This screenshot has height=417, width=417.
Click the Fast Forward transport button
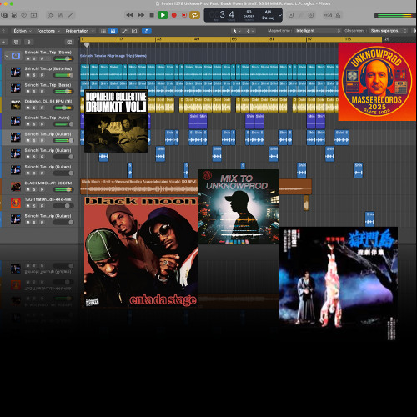(141, 15)
